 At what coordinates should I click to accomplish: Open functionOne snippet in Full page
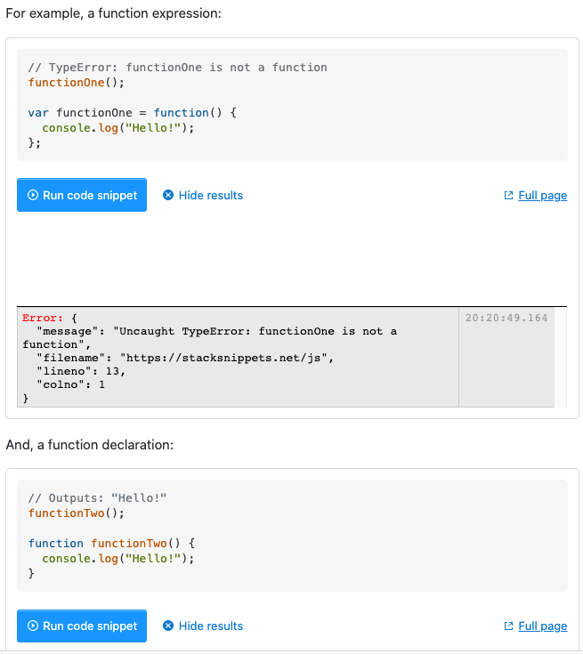pos(542,196)
